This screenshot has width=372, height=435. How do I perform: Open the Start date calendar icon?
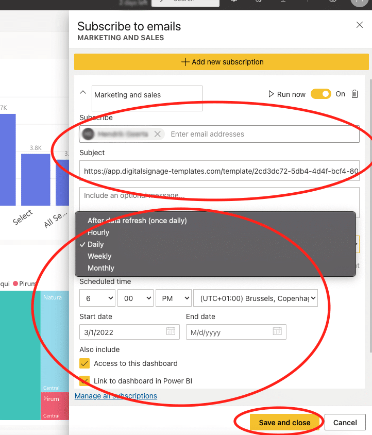coord(171,331)
